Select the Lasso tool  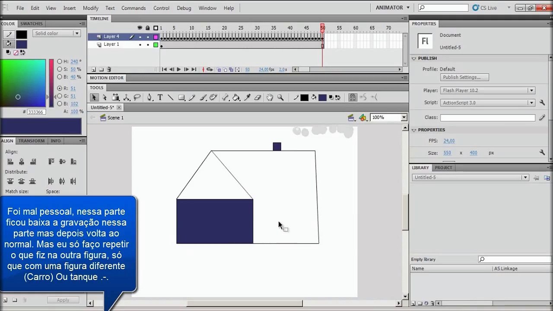137,98
